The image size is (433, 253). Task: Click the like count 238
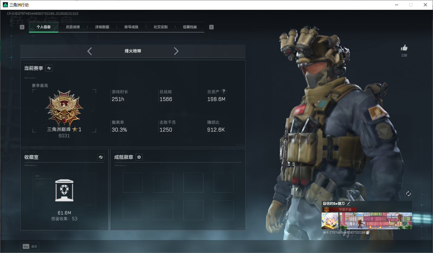[404, 55]
